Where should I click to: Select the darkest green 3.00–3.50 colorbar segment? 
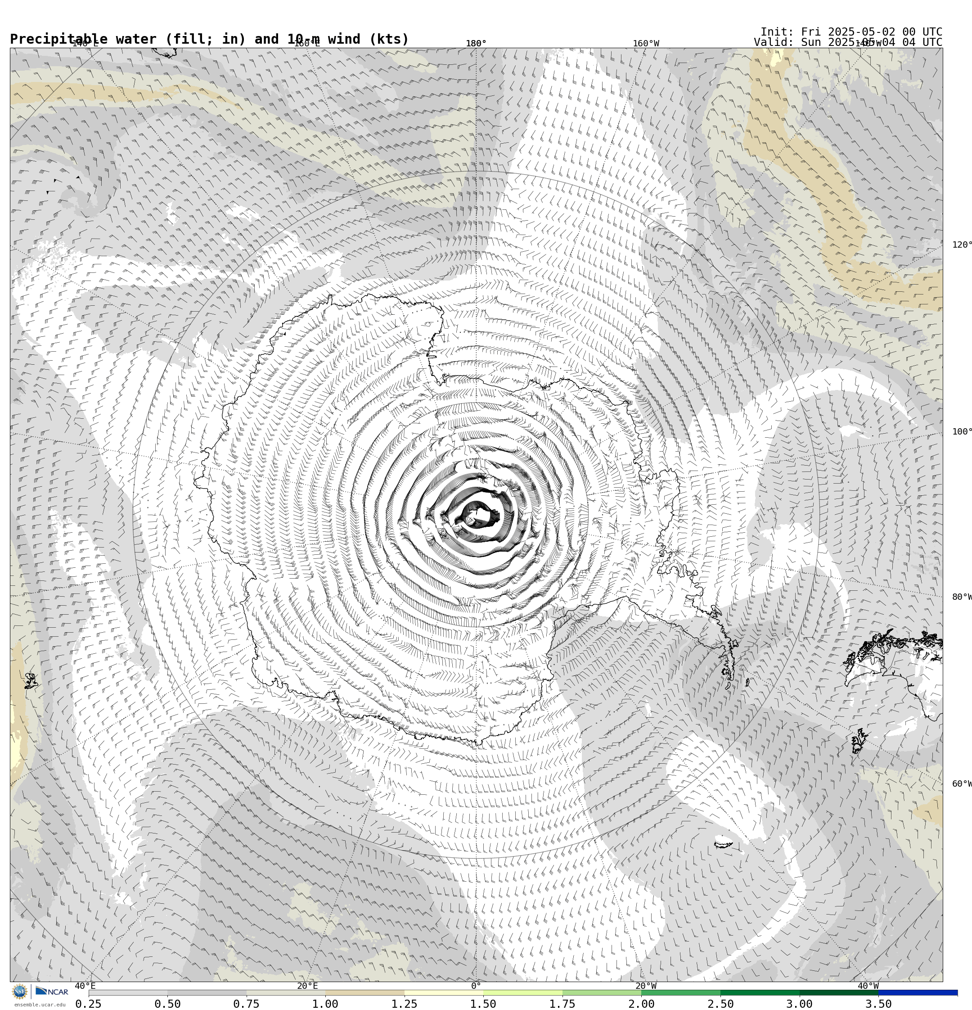pyautogui.click(x=839, y=993)
